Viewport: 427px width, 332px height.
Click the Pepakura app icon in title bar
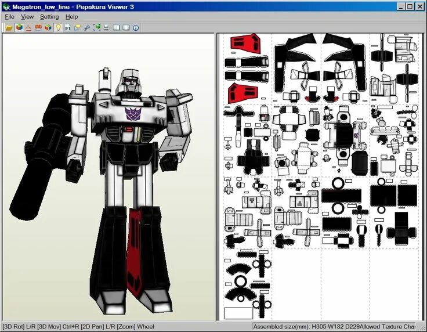[x=6, y=7]
